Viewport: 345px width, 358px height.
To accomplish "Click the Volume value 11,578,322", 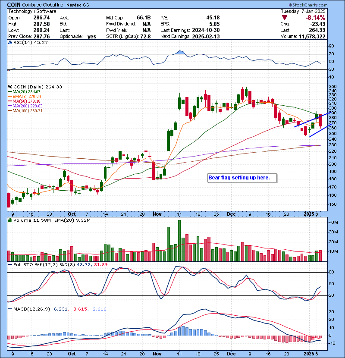I will pos(312,36).
